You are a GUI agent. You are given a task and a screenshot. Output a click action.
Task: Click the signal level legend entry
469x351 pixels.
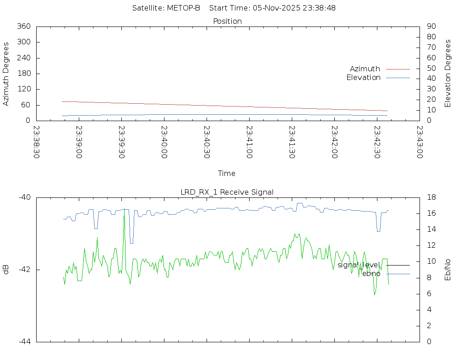[359, 265]
